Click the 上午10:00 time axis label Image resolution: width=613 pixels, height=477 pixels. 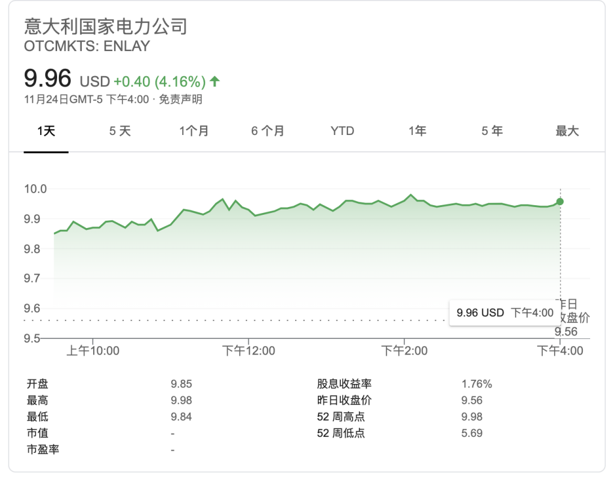point(93,350)
